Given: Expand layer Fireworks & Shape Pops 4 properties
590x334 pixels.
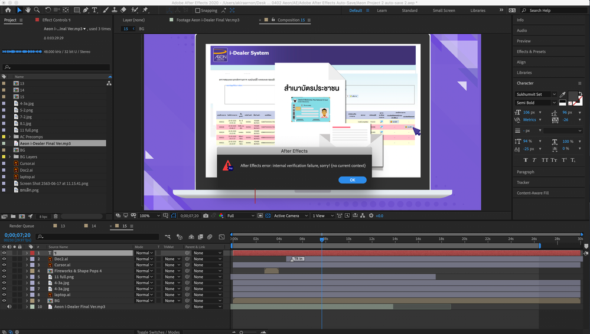Looking at the screenshot, I should (x=27, y=271).
